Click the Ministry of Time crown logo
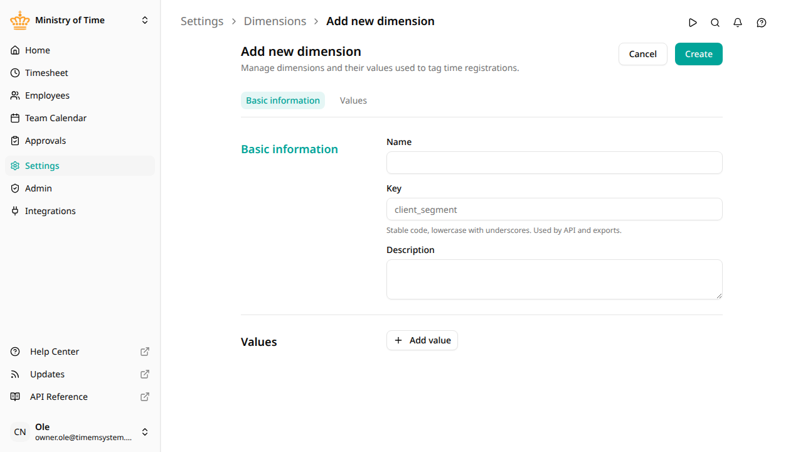Screen dimensions: 803x452 [x=20, y=20]
